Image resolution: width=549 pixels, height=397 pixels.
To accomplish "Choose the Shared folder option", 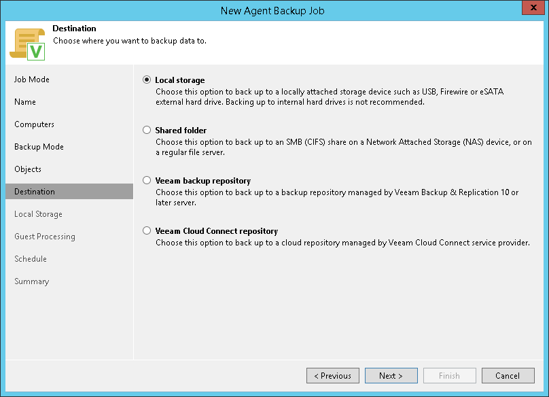I will [147, 131].
